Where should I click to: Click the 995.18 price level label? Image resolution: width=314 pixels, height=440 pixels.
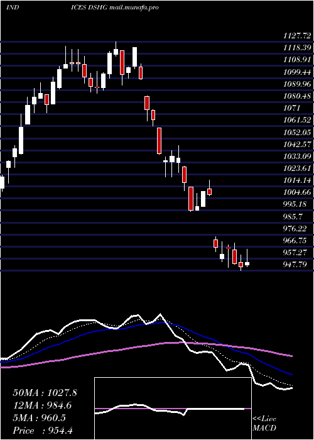pyautogui.click(x=296, y=204)
